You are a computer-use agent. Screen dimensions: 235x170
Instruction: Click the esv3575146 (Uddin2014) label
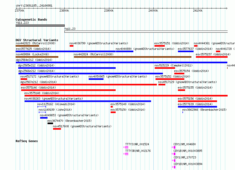38,88
